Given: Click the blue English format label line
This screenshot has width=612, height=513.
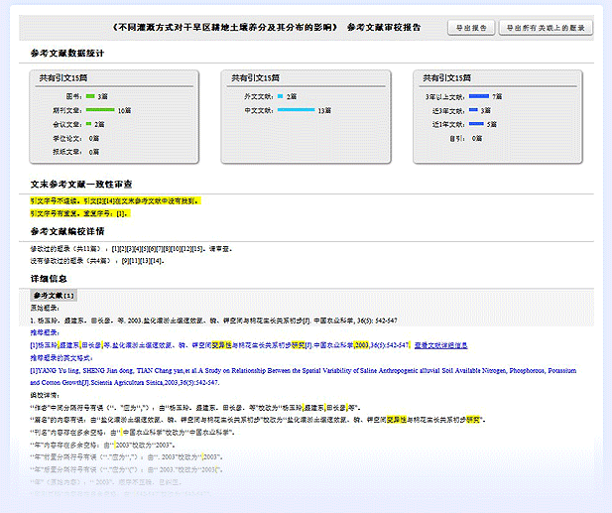Looking at the screenshot, I should [61, 358].
